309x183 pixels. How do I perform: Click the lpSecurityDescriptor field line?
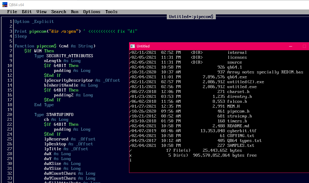click(x=68, y=80)
